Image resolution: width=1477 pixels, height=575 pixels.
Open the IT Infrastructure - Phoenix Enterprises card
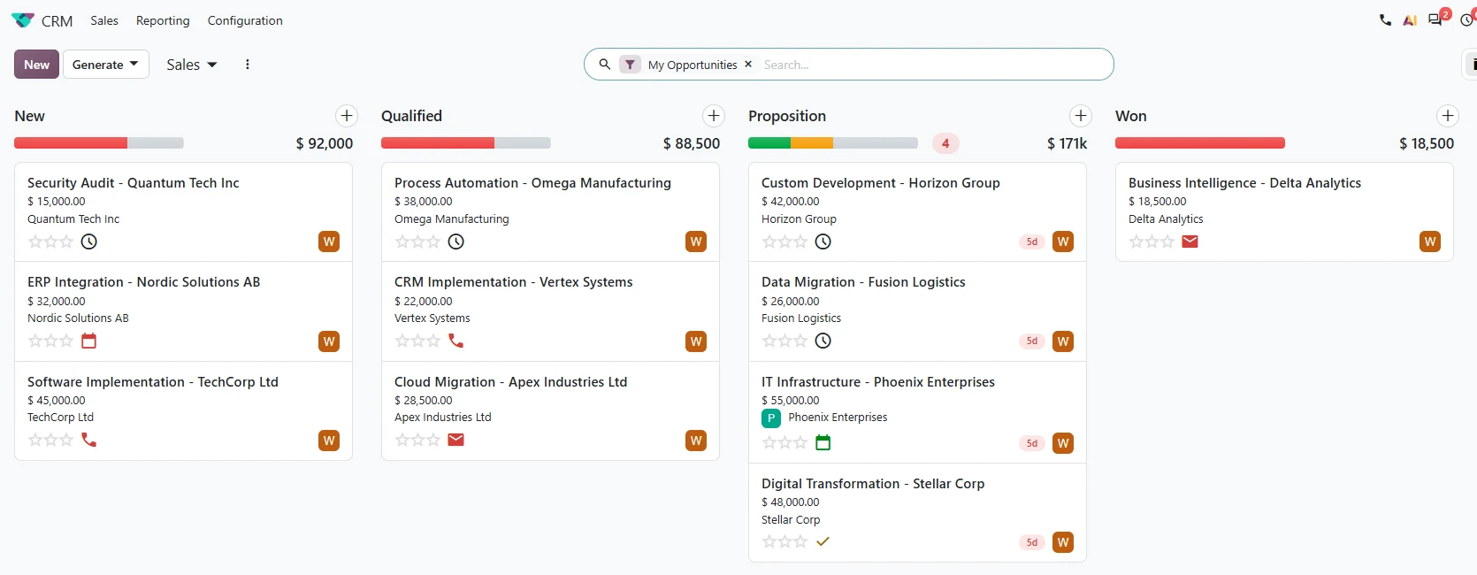[917, 412]
